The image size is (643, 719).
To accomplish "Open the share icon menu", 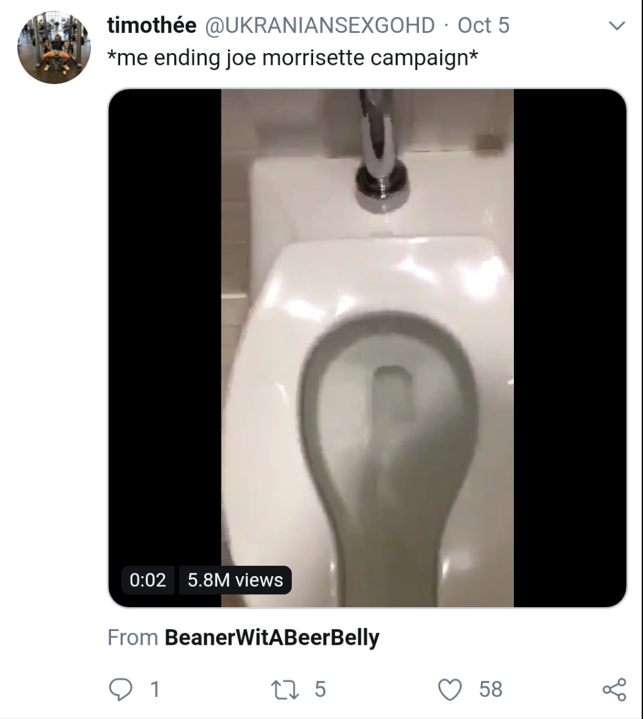I will [614, 689].
